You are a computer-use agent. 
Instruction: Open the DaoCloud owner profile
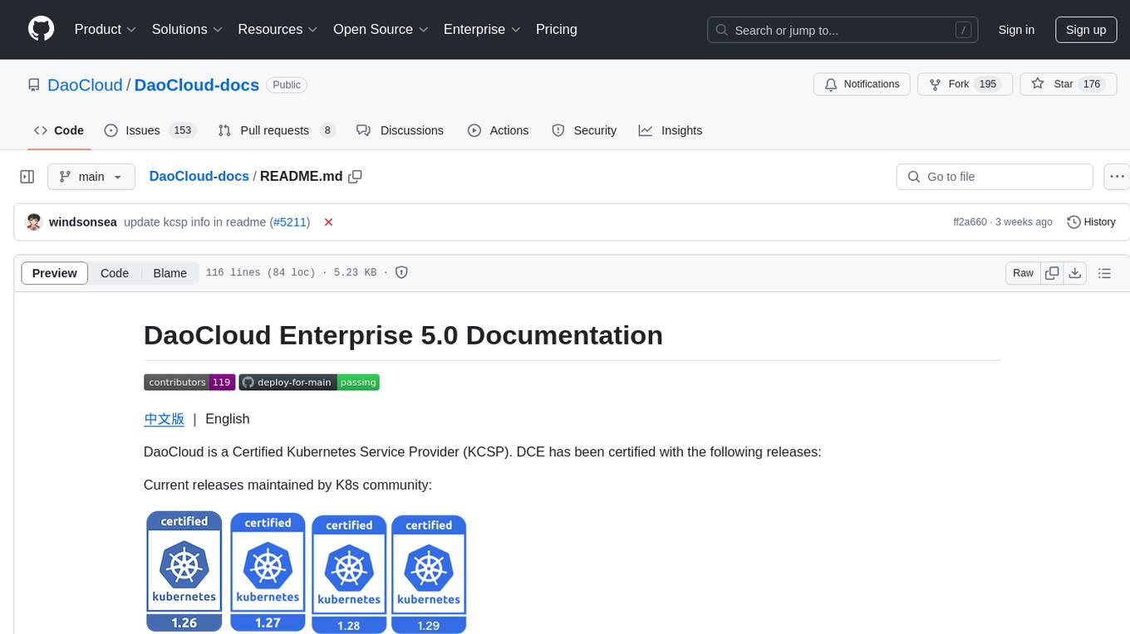85,85
